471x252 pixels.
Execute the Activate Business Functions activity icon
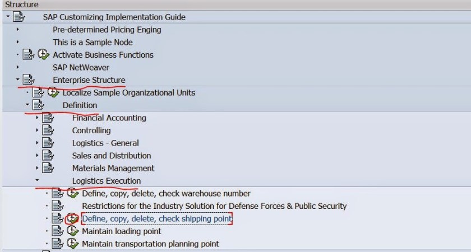[x=43, y=55]
